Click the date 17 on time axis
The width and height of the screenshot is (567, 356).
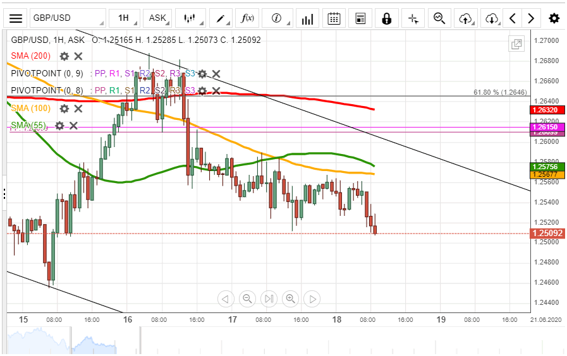click(x=233, y=319)
